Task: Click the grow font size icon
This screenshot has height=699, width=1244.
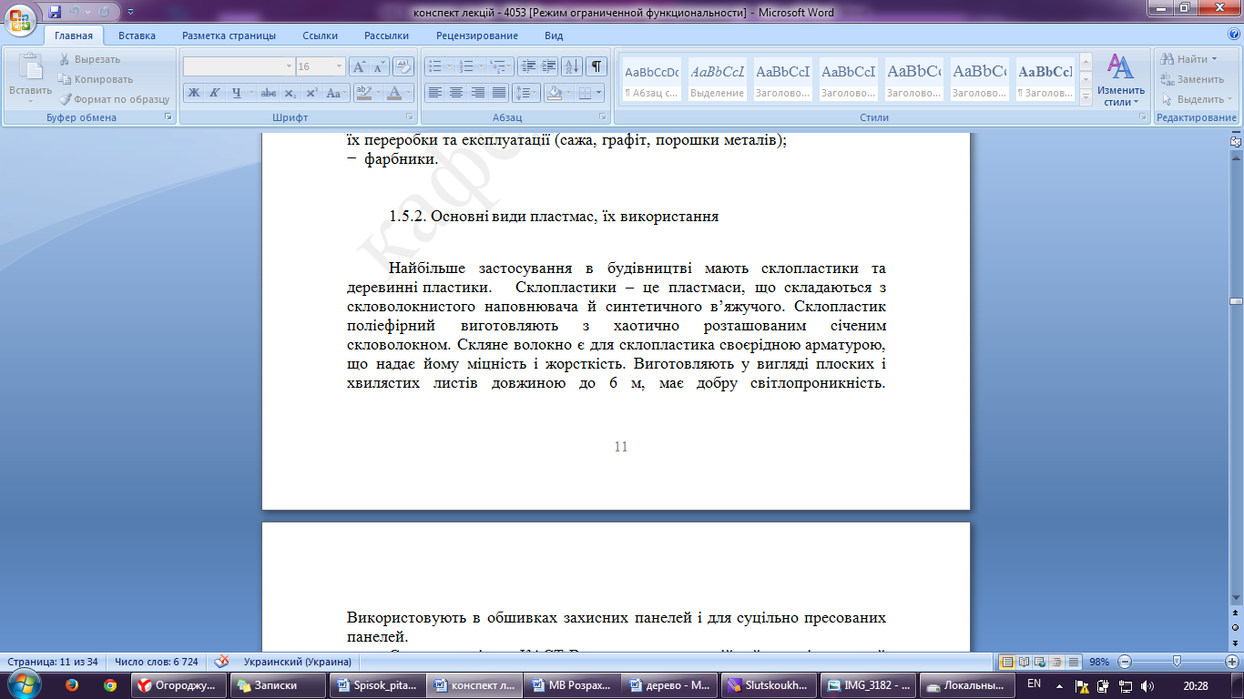Action: 359,66
